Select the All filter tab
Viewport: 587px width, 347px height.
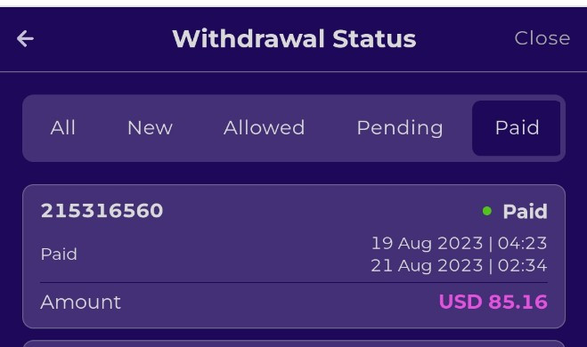63,128
